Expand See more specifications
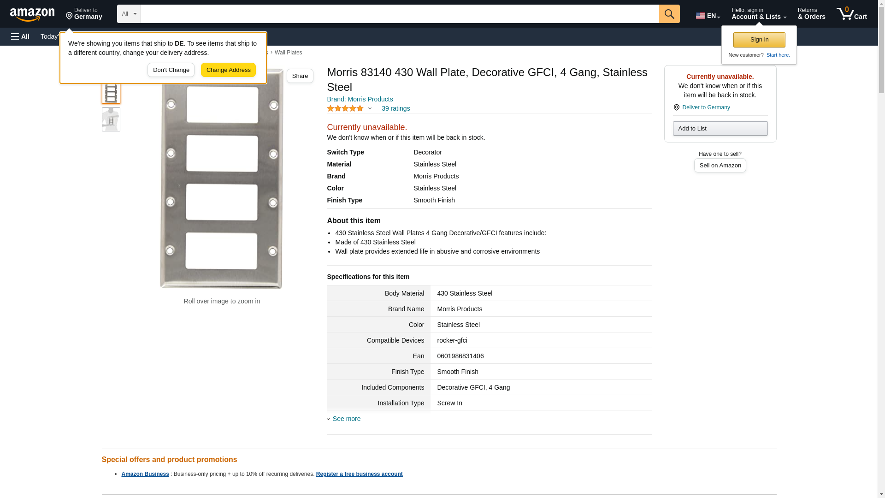The image size is (885, 498). [346, 419]
